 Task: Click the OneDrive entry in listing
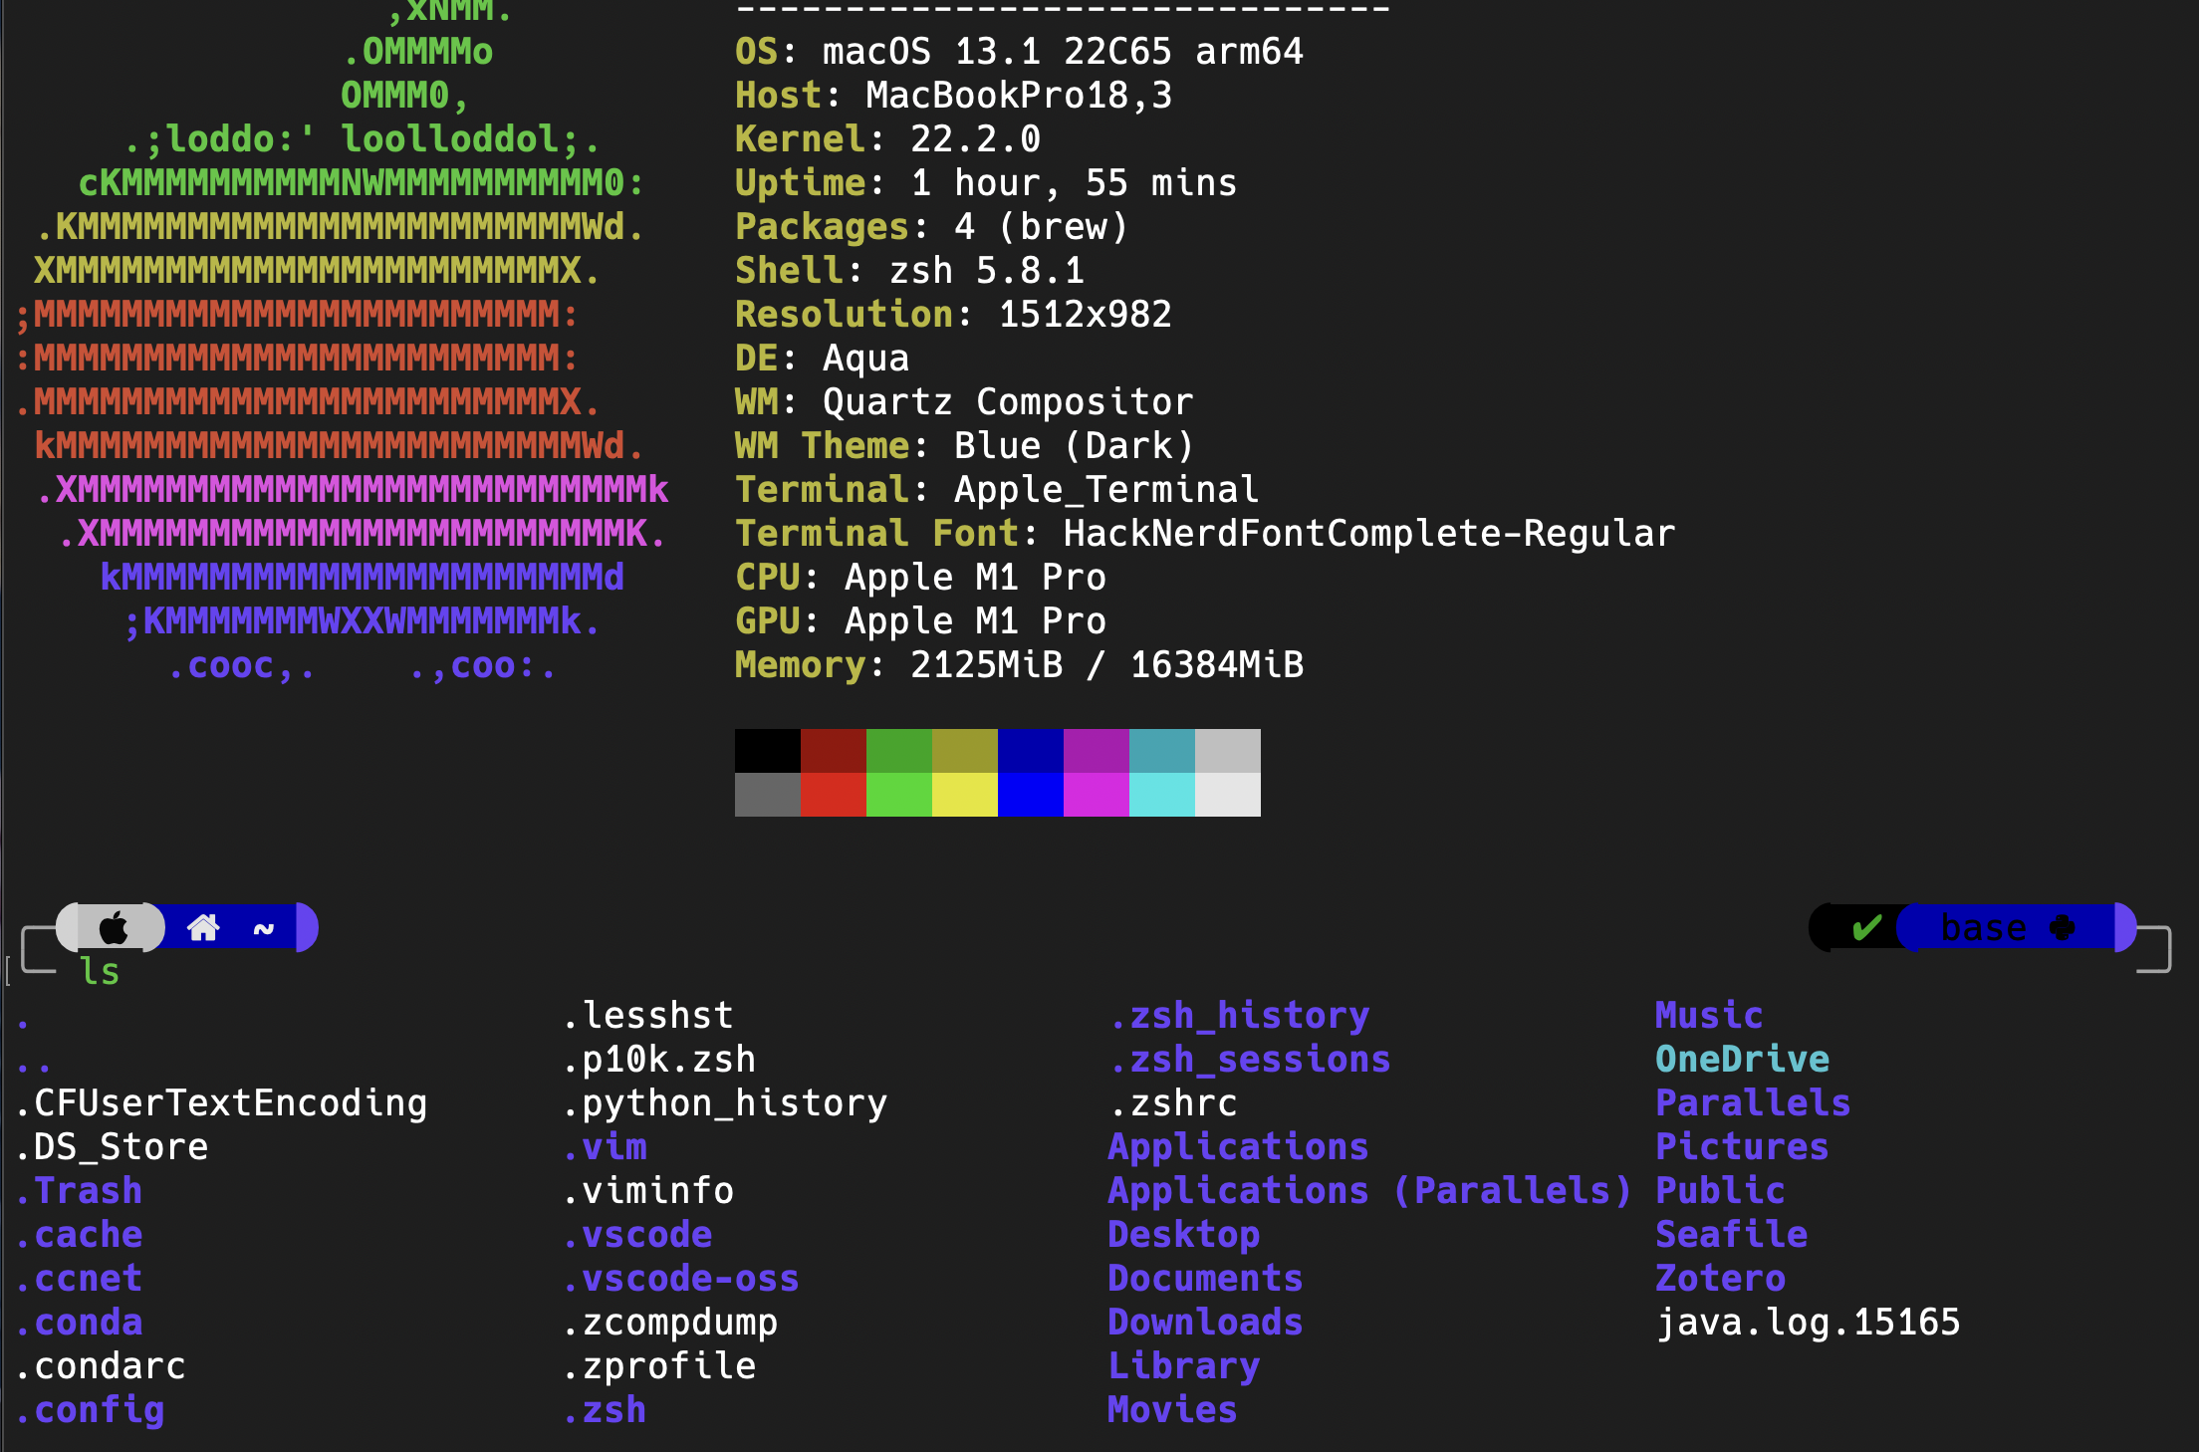point(1742,1060)
